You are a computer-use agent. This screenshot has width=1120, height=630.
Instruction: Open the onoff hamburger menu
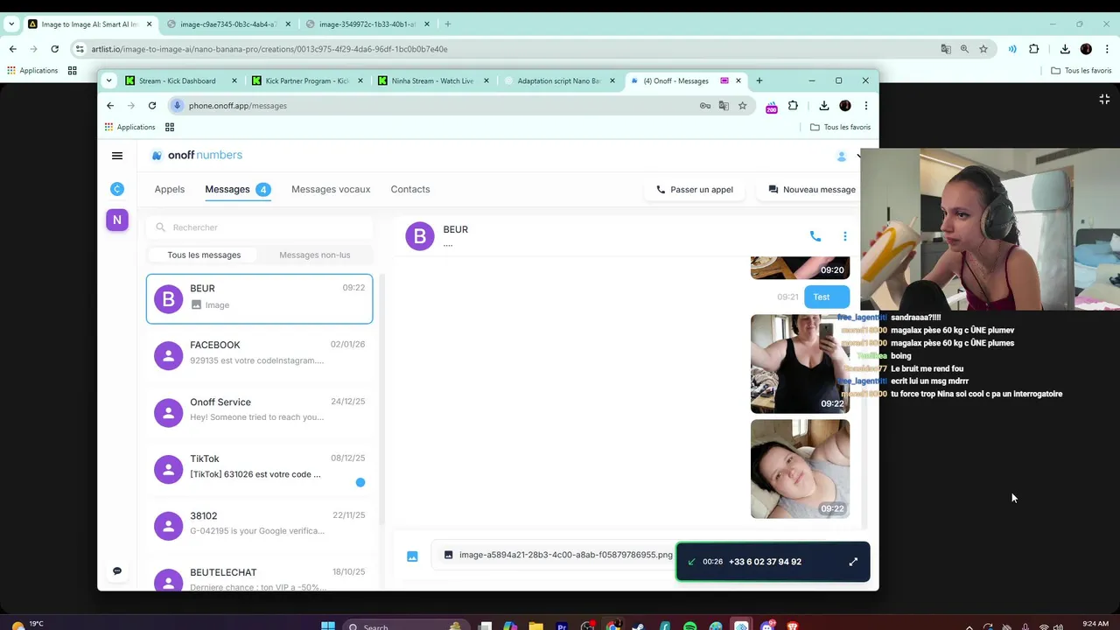(x=117, y=156)
